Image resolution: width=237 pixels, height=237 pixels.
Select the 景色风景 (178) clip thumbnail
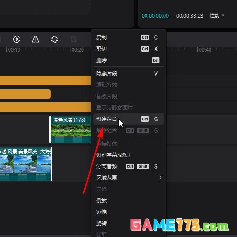tap(70, 129)
